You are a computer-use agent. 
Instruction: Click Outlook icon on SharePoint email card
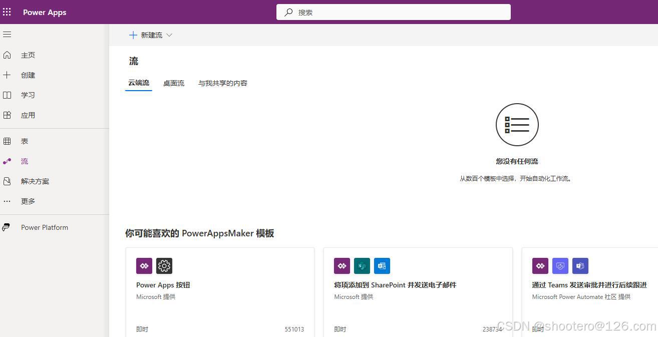(x=382, y=266)
